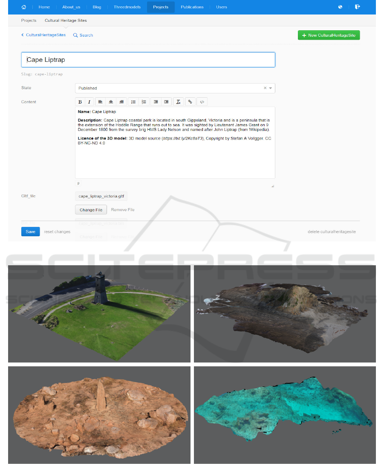Click the Cape Liptrap title field
The image size is (384, 464).
(x=148, y=60)
